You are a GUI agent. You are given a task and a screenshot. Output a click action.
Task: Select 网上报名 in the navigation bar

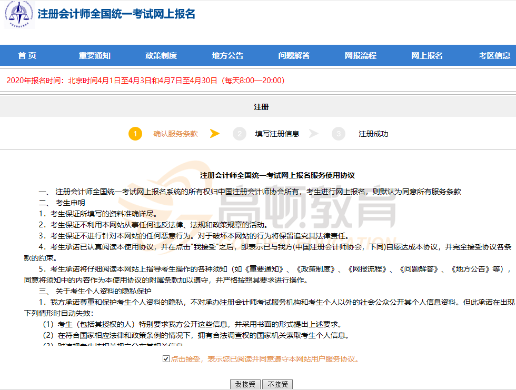[x=426, y=56]
